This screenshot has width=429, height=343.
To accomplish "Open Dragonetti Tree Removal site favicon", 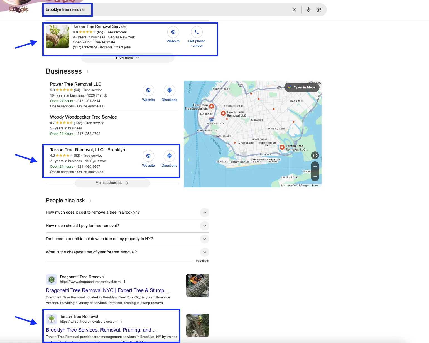I will point(52,279).
